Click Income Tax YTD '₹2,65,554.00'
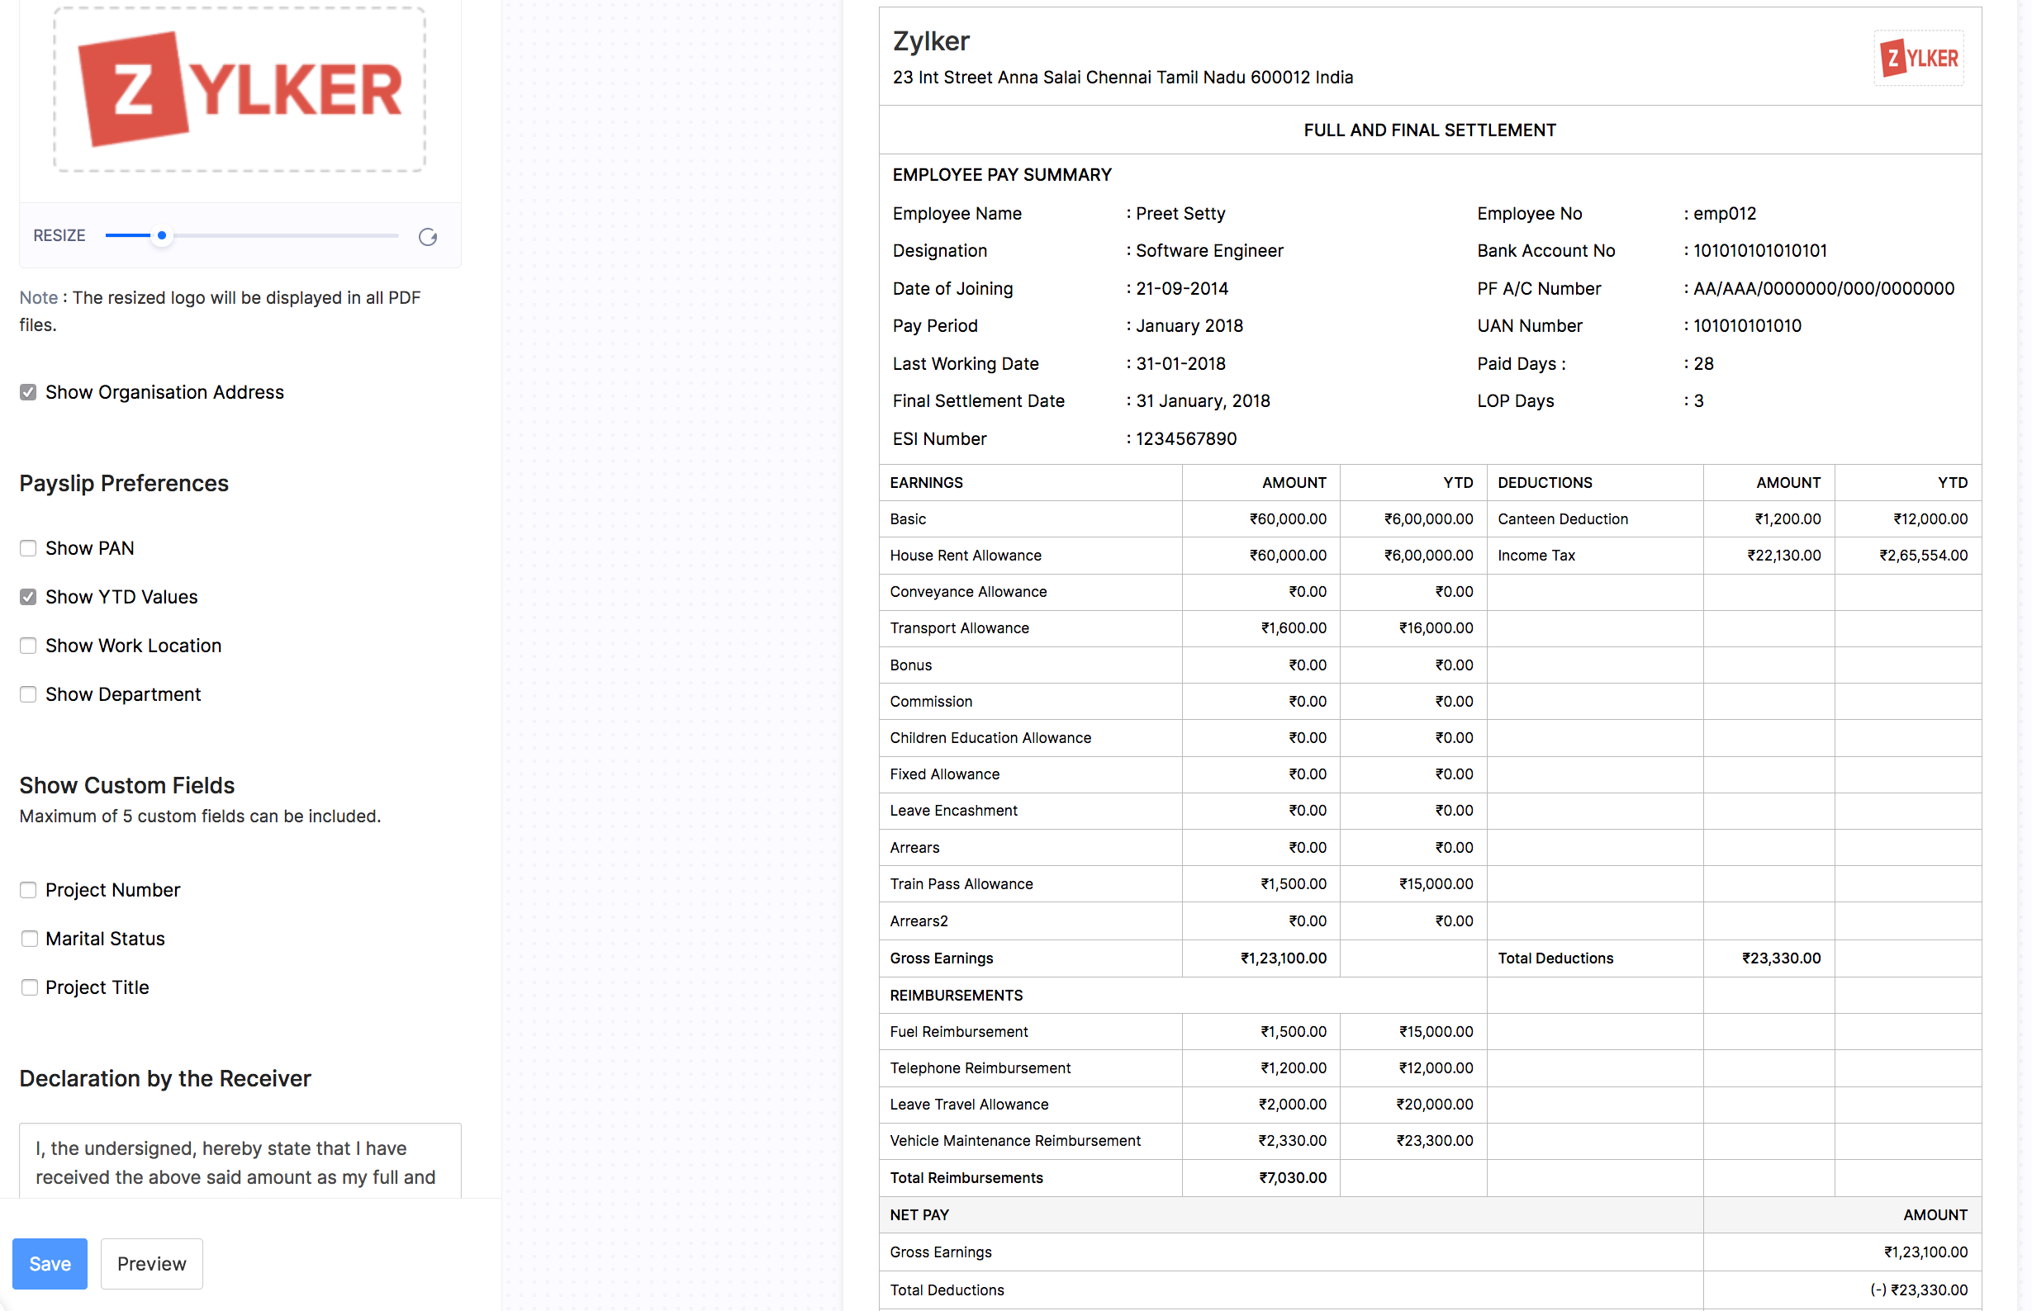 click(1923, 556)
